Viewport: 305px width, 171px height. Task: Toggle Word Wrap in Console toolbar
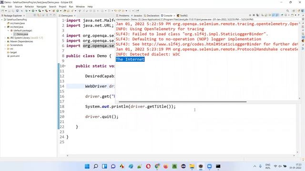click(x=270, y=15)
